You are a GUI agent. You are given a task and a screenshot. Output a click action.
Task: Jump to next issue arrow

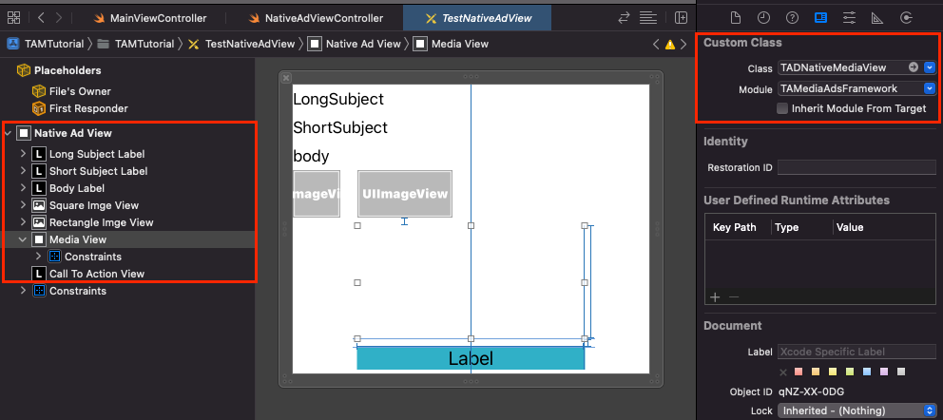coord(683,44)
